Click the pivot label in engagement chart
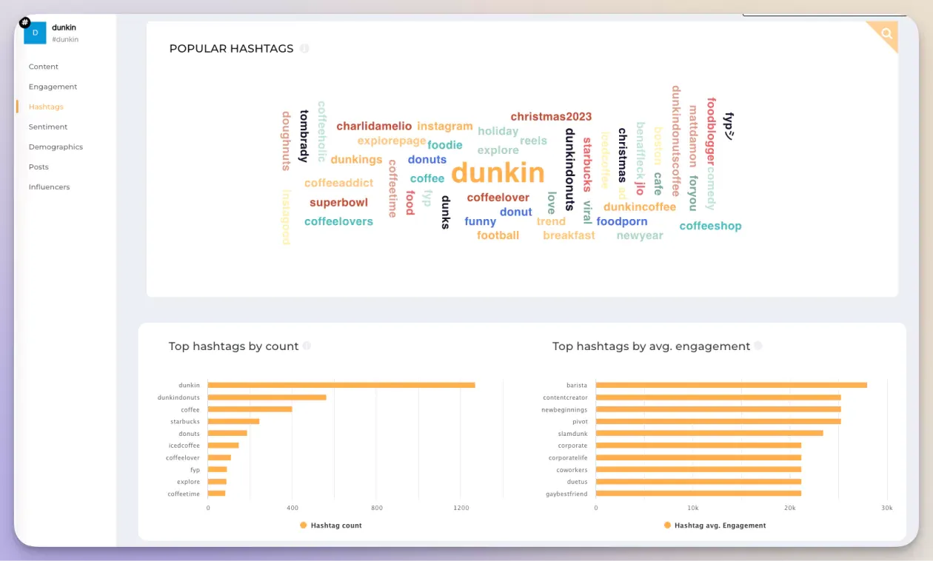Image resolution: width=933 pixels, height=561 pixels. pyautogui.click(x=580, y=421)
